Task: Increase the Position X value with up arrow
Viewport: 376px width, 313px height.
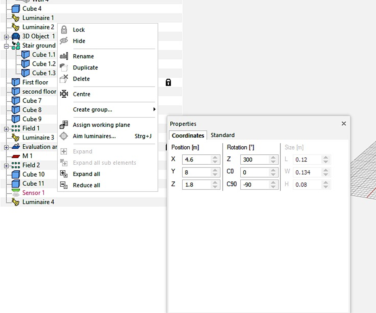Action: point(215,157)
